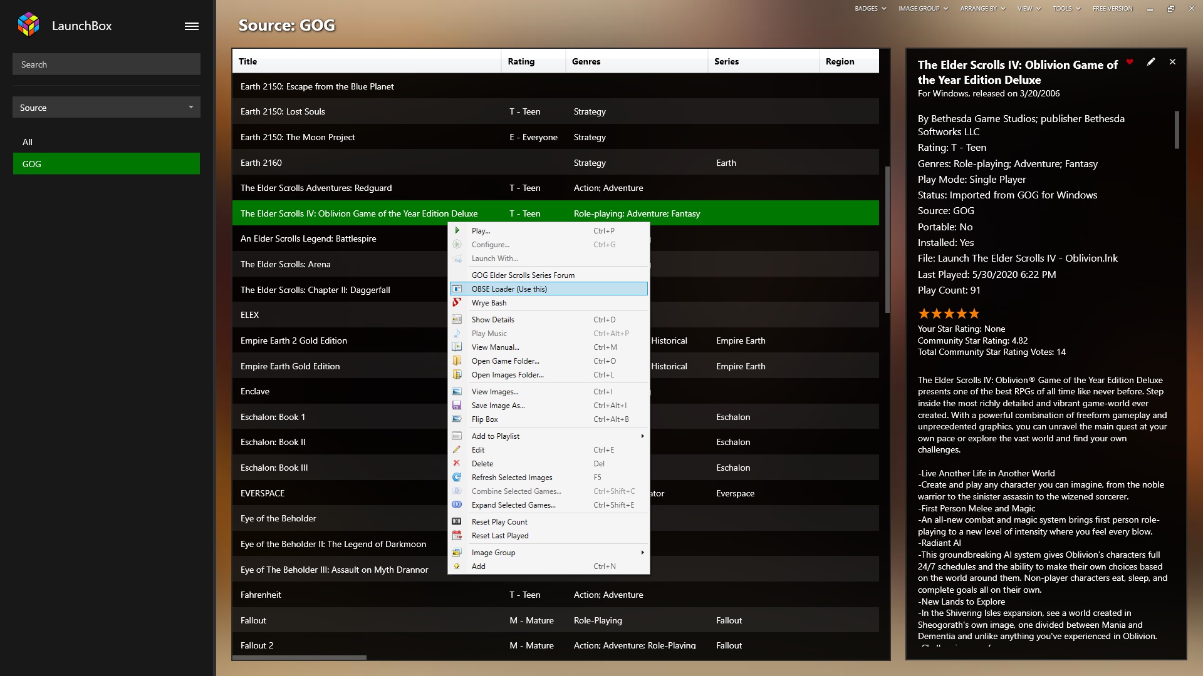Expand Image Group submenu arrow

coord(642,552)
